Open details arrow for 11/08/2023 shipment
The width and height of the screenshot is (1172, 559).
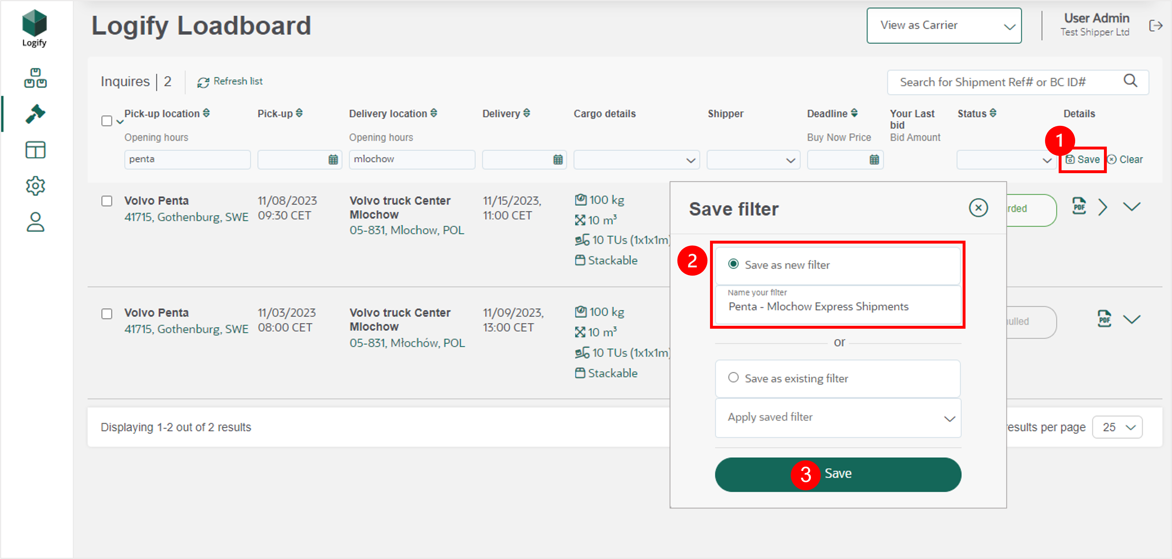[1102, 207]
